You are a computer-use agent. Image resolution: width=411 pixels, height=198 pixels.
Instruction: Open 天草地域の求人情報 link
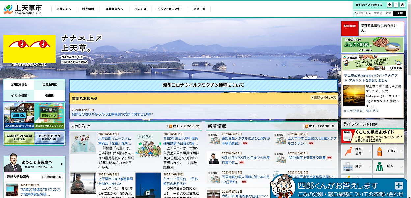(246, 179)
